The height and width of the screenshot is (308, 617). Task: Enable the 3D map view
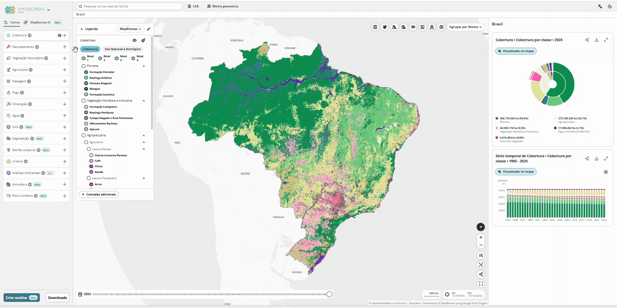tap(413, 27)
